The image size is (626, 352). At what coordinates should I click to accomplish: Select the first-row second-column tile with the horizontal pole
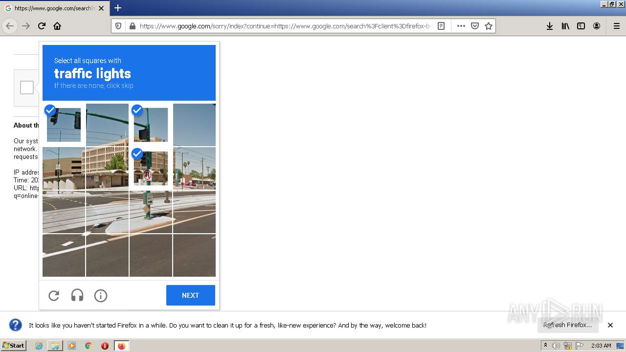tap(107, 125)
